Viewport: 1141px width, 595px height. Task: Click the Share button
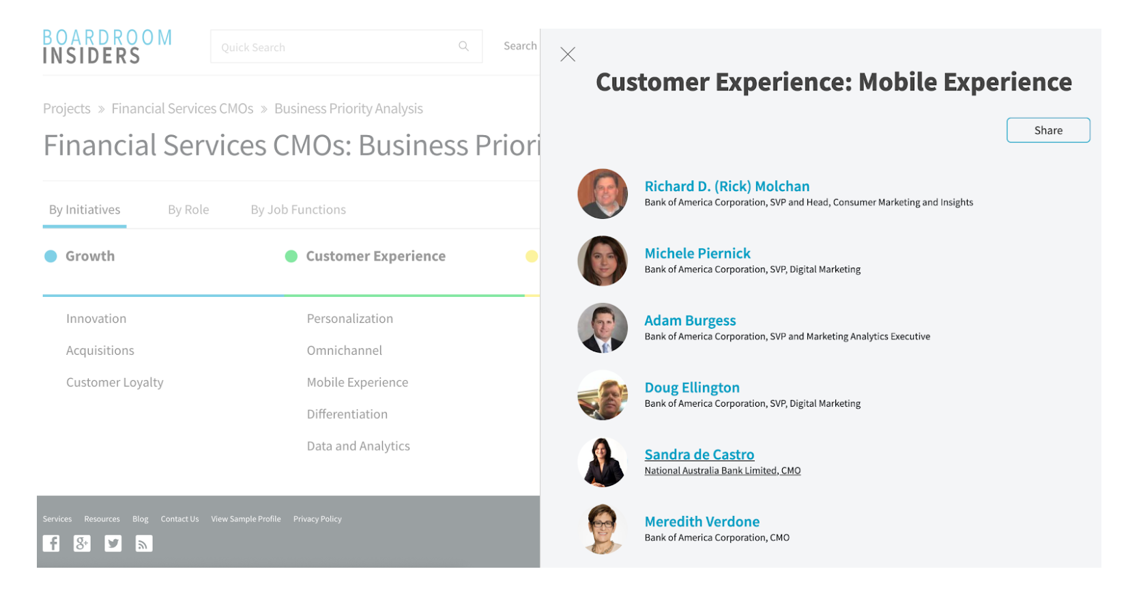point(1048,130)
